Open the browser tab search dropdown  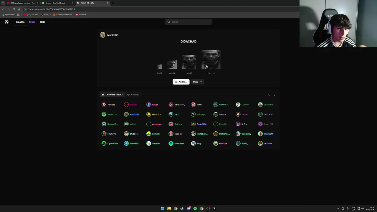click(3, 3)
